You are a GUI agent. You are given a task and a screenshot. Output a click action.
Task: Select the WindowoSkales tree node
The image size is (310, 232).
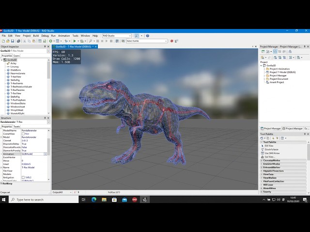pos(18,103)
